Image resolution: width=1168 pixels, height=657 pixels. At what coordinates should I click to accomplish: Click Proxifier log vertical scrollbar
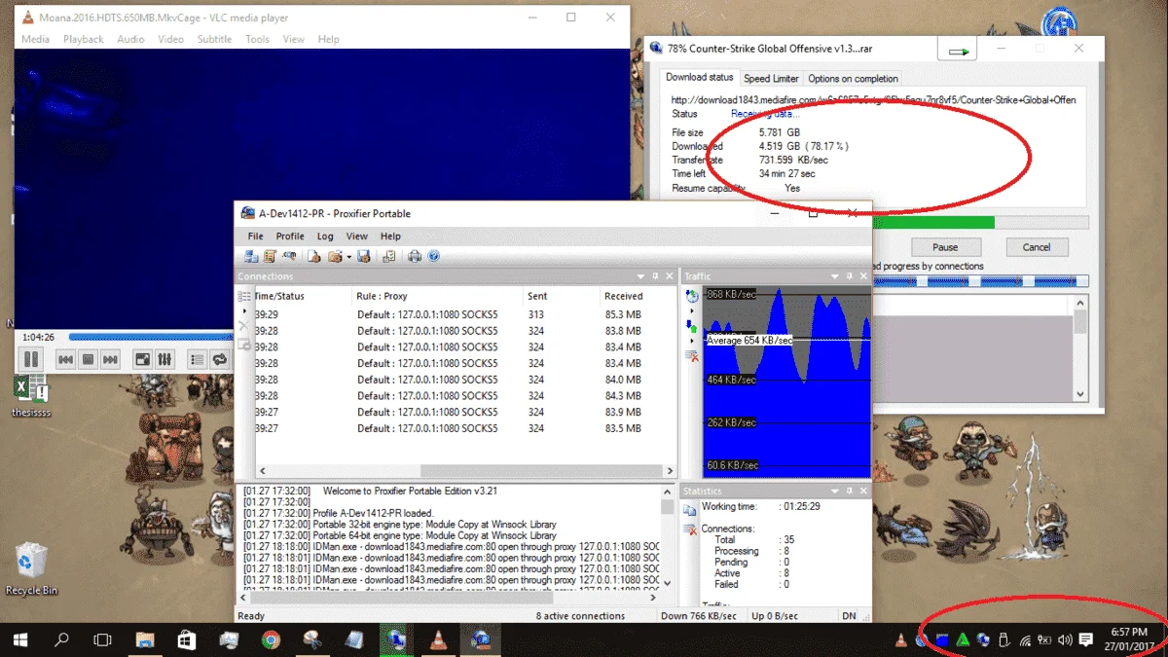pos(667,537)
